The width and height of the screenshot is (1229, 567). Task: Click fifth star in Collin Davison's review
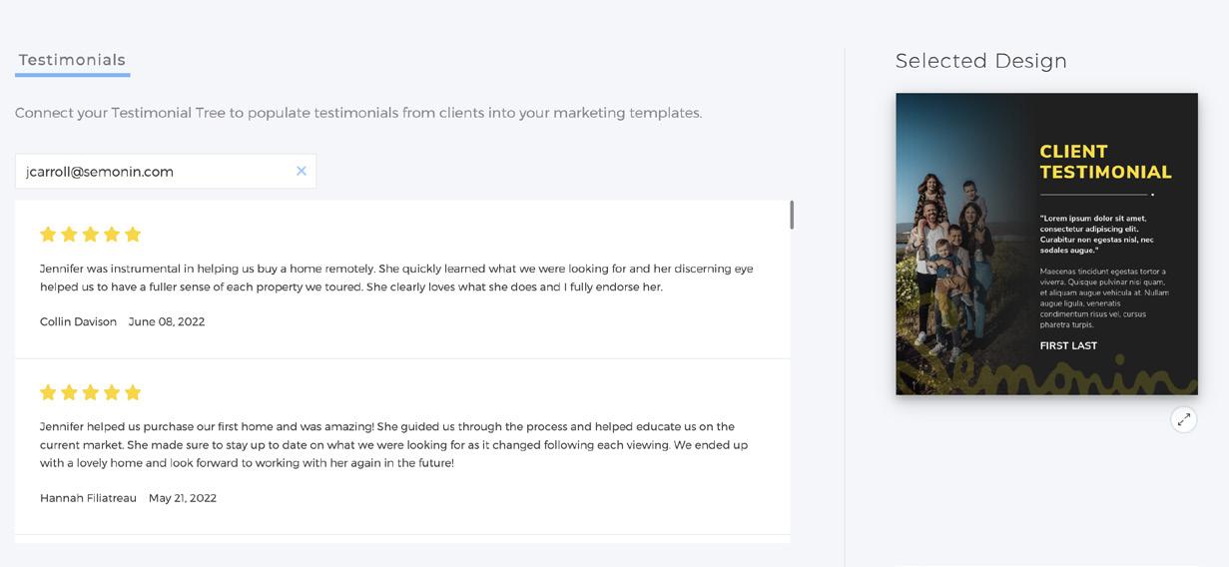click(133, 235)
